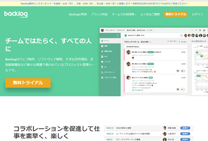The image size is (208, 141).
Task: Click ステージングサーバーの構築 issue title
Action: pyautogui.click(x=128, y=139)
